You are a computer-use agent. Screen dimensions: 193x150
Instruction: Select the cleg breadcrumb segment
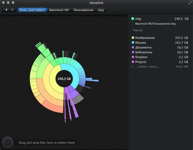point(101,10)
